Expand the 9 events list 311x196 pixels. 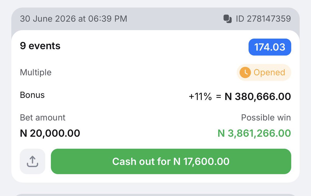(x=40, y=46)
